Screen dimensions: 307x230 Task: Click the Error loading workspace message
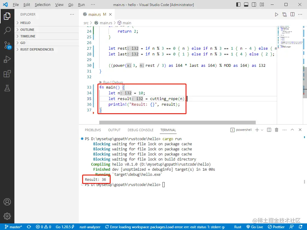coord(165,227)
